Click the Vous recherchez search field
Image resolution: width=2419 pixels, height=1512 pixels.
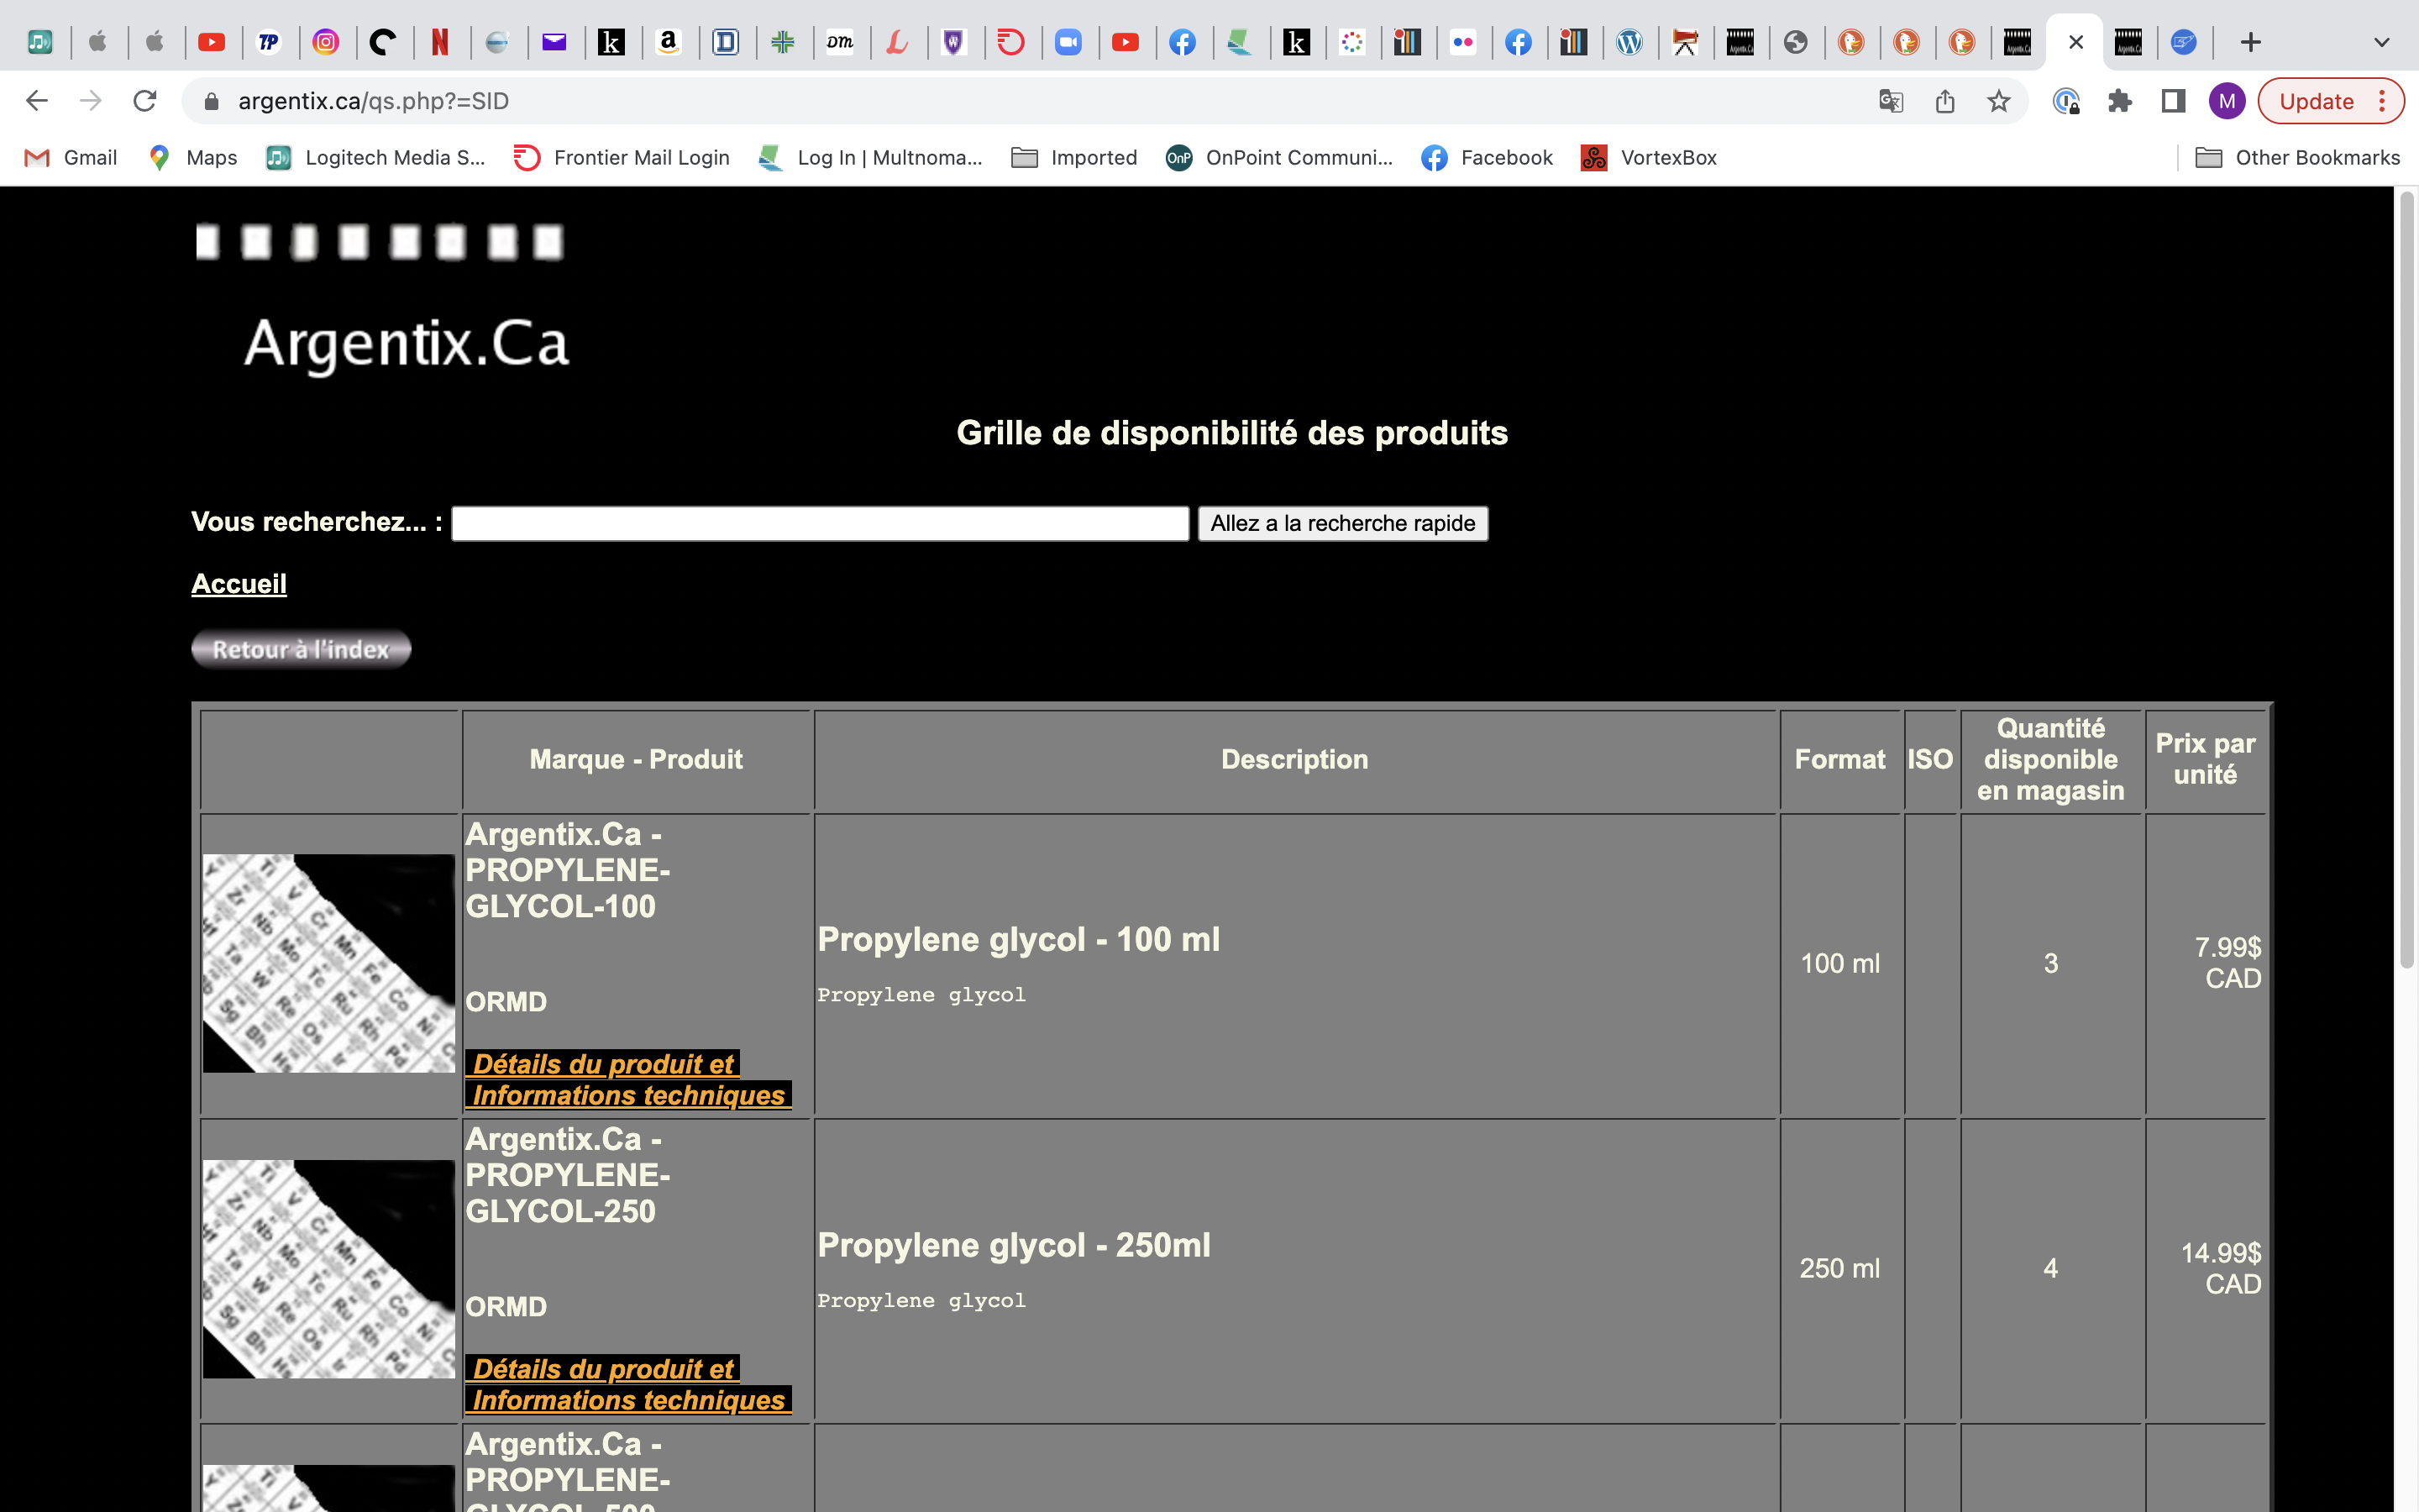(x=820, y=523)
